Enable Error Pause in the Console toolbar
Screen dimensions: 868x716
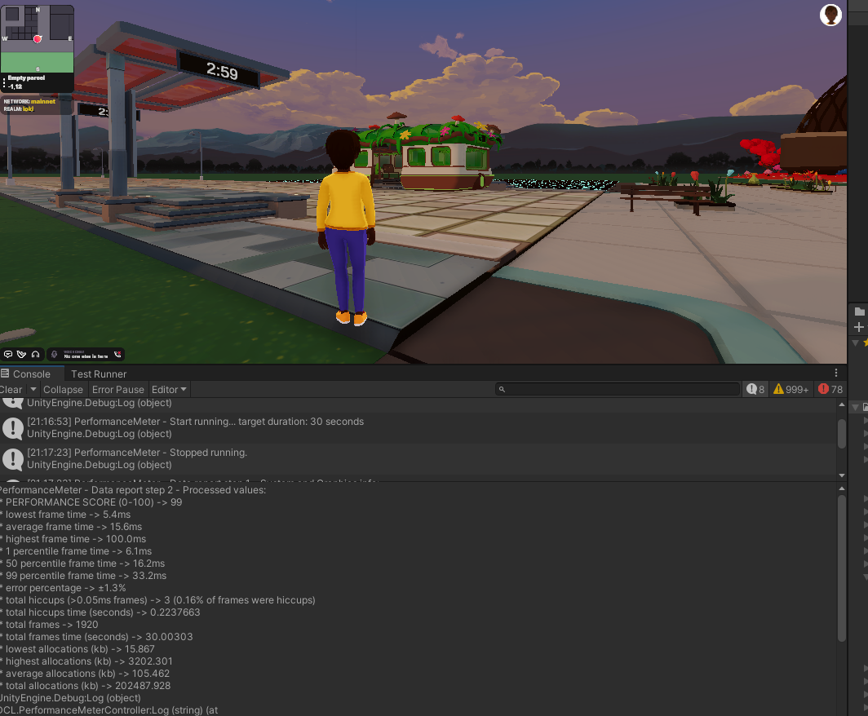[x=117, y=389]
